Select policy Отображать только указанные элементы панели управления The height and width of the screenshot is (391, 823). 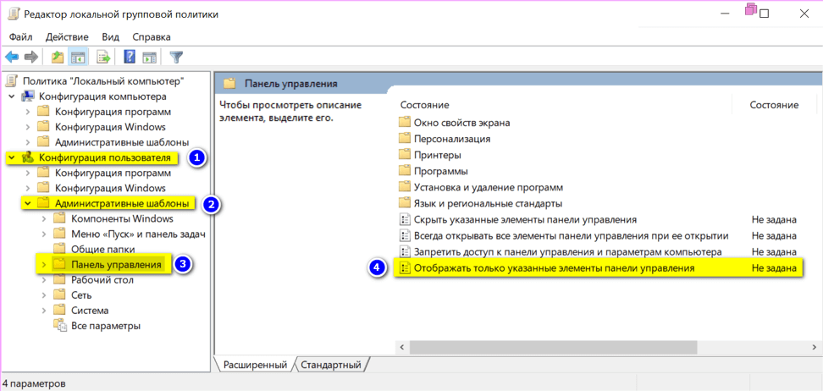(554, 268)
